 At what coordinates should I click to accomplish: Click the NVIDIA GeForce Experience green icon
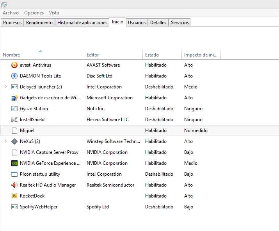click(x=14, y=163)
